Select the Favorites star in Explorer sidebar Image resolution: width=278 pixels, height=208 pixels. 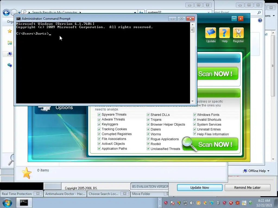(10, 31)
